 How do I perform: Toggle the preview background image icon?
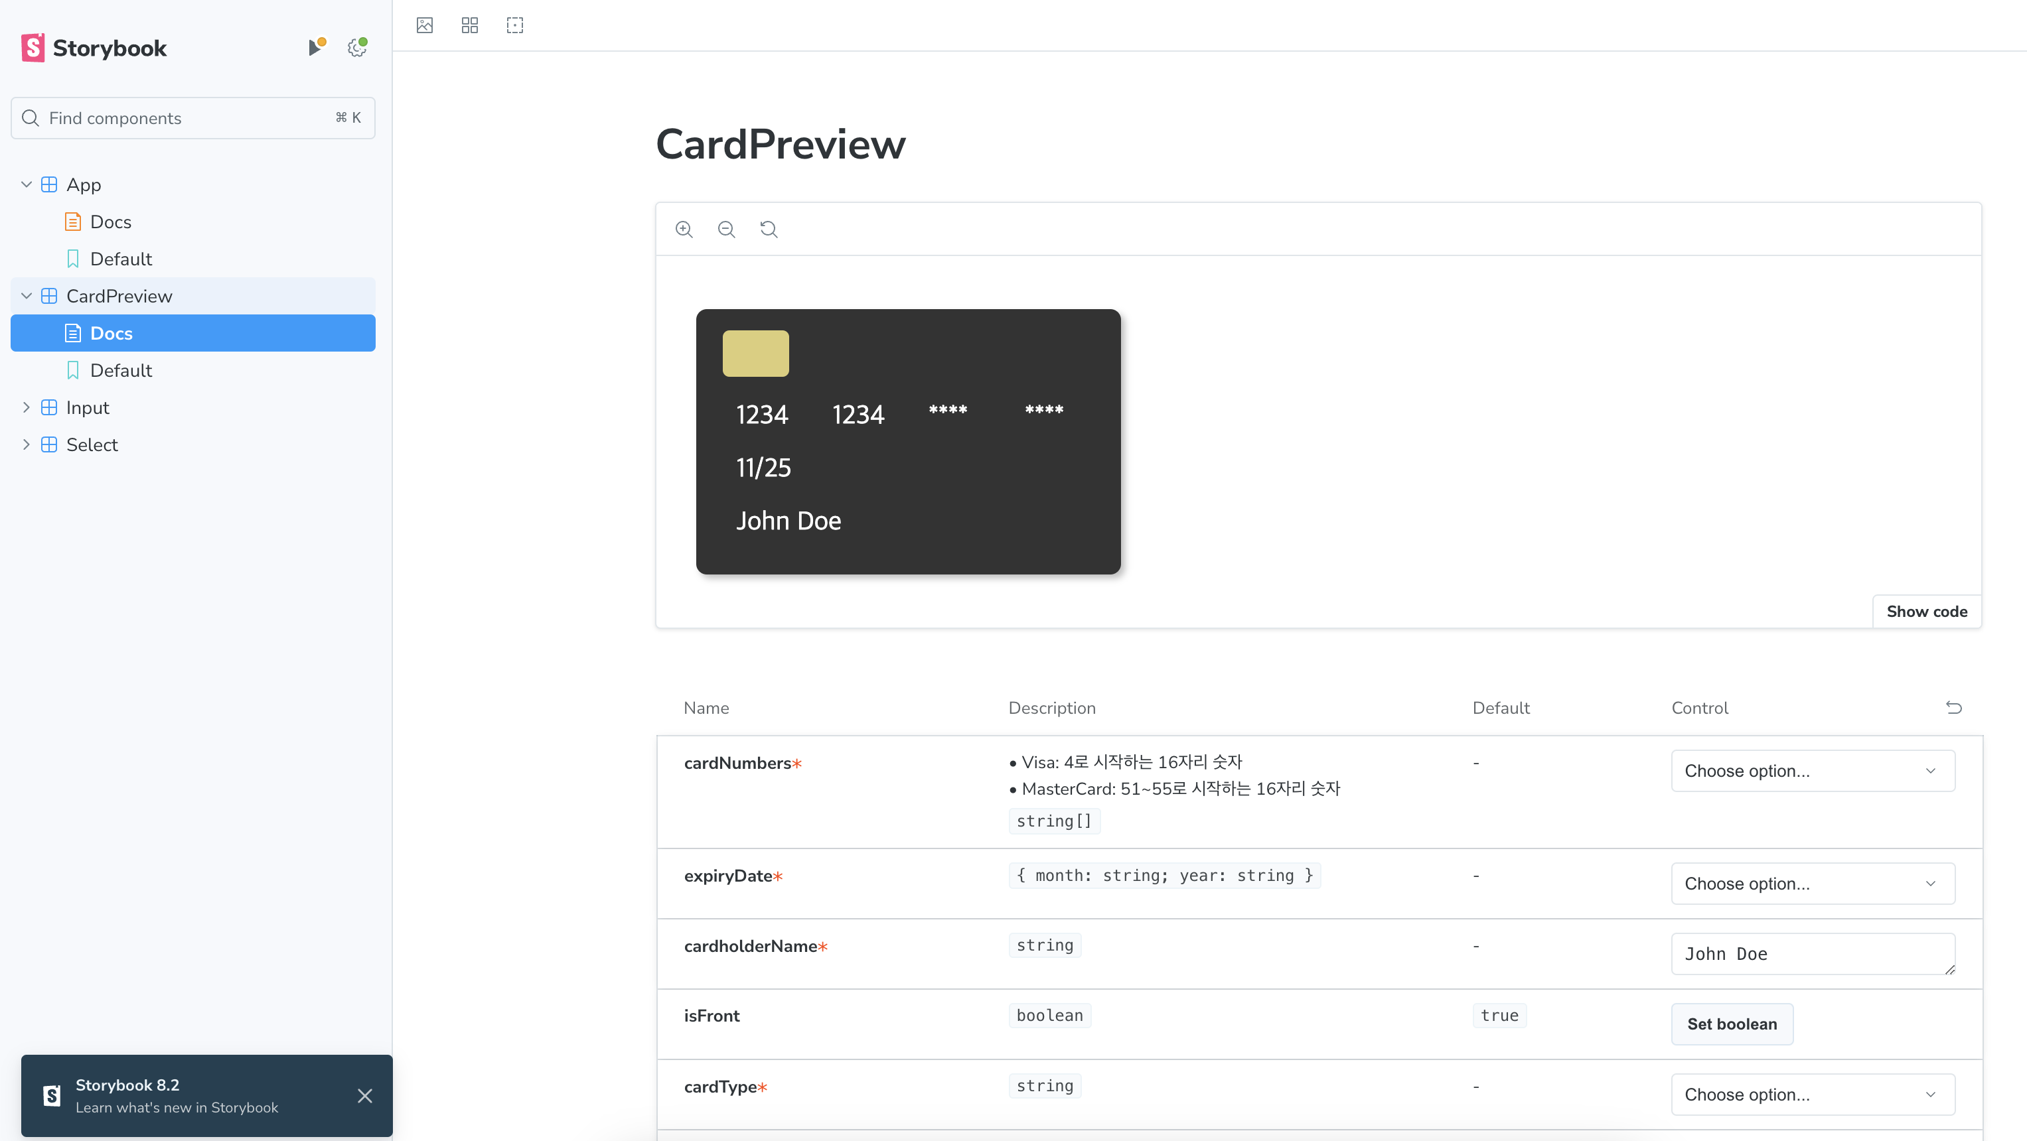click(x=425, y=25)
